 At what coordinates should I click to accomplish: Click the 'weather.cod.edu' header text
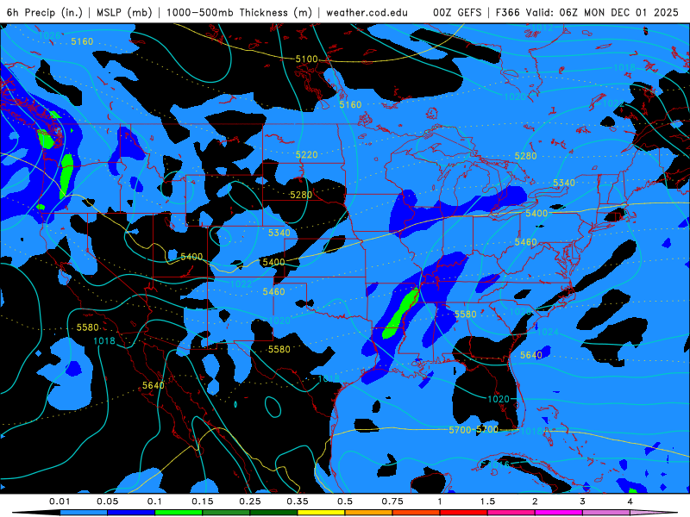(x=367, y=12)
